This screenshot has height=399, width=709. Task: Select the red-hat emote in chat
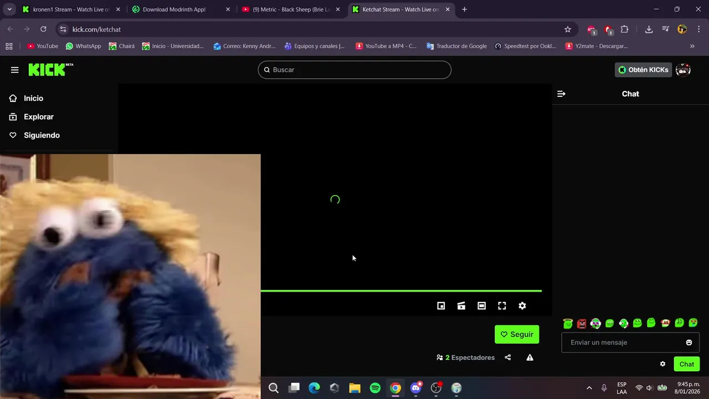coord(665,323)
